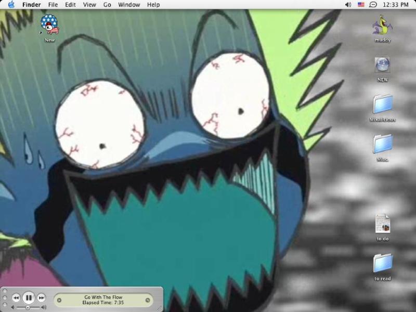
Task: Open the iChat status bubble menu
Action: click(x=373, y=5)
